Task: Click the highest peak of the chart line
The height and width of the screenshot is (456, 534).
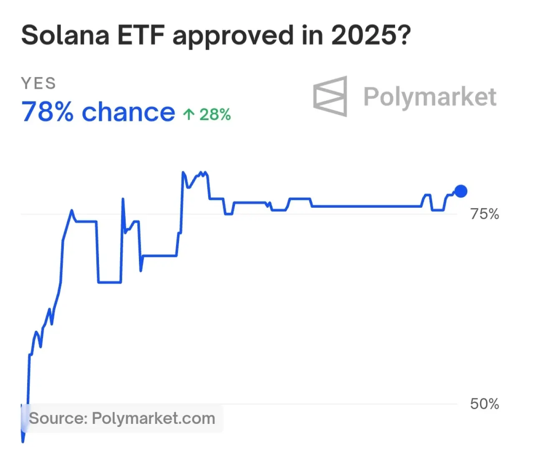Action: [183, 172]
